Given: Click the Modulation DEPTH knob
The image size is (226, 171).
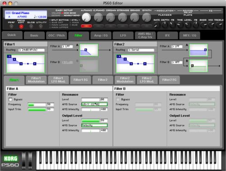Looking at the screenshot, I should 165,25.
